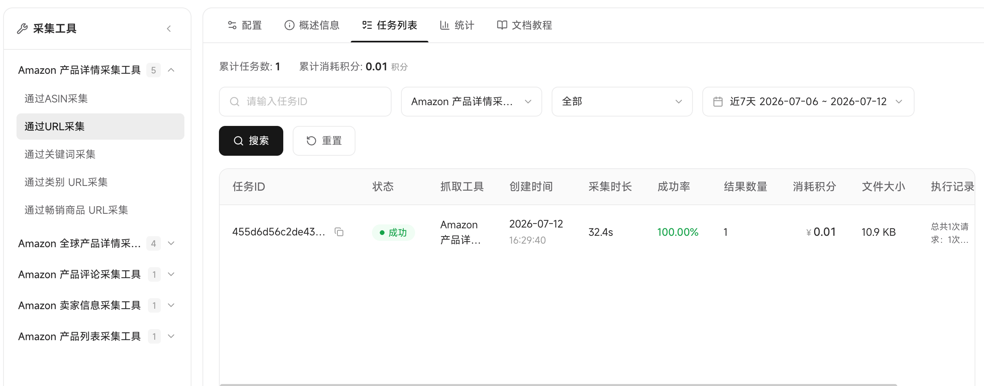Click the 消耗积分 column header
This screenshot has width=984, height=386.
pyautogui.click(x=815, y=187)
